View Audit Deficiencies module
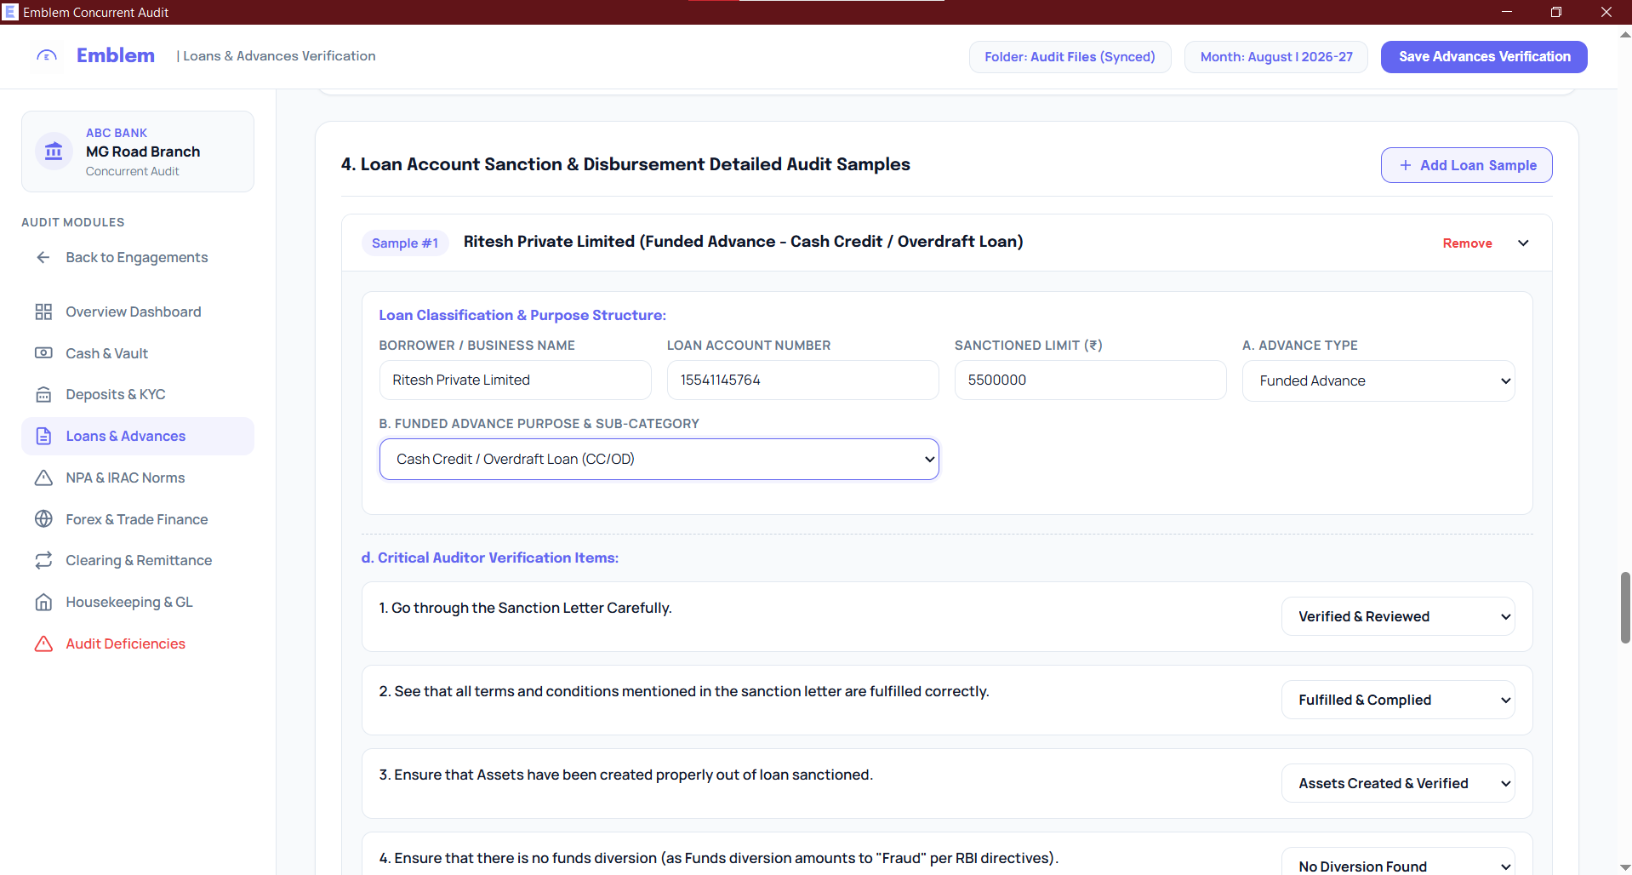The width and height of the screenshot is (1632, 875). 138,643
